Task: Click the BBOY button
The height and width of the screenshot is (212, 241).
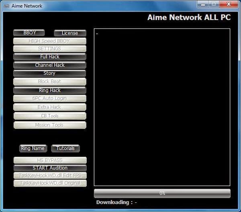Action: (29, 33)
